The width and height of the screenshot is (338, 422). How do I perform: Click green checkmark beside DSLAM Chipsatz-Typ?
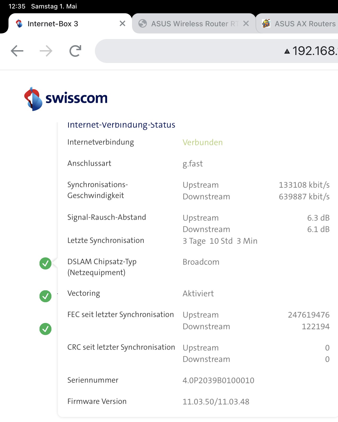(45, 263)
